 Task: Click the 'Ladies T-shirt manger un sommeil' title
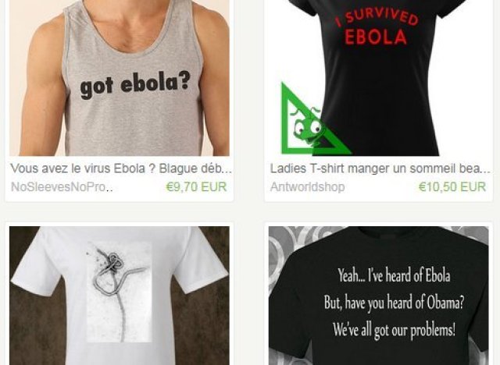pyautogui.click(x=380, y=168)
